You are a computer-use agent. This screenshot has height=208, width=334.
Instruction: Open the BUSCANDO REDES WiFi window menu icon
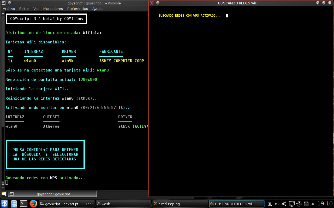152,3
